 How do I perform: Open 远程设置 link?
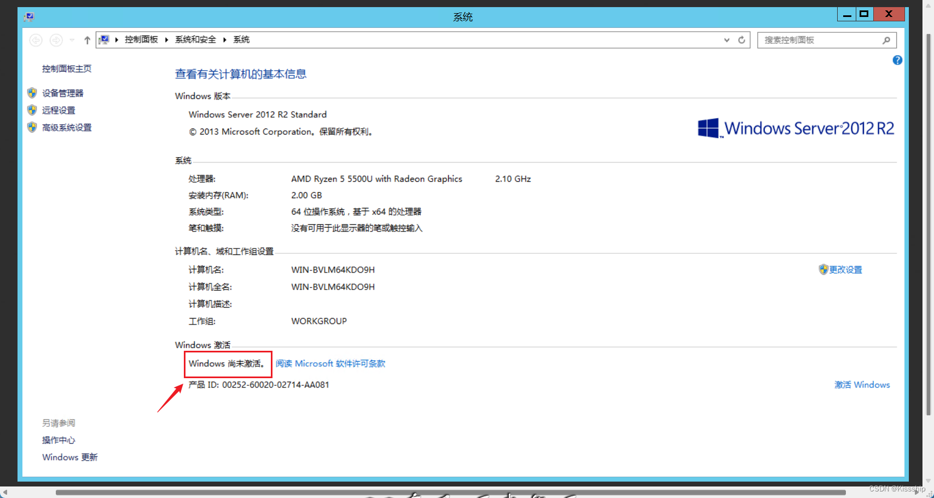point(59,110)
